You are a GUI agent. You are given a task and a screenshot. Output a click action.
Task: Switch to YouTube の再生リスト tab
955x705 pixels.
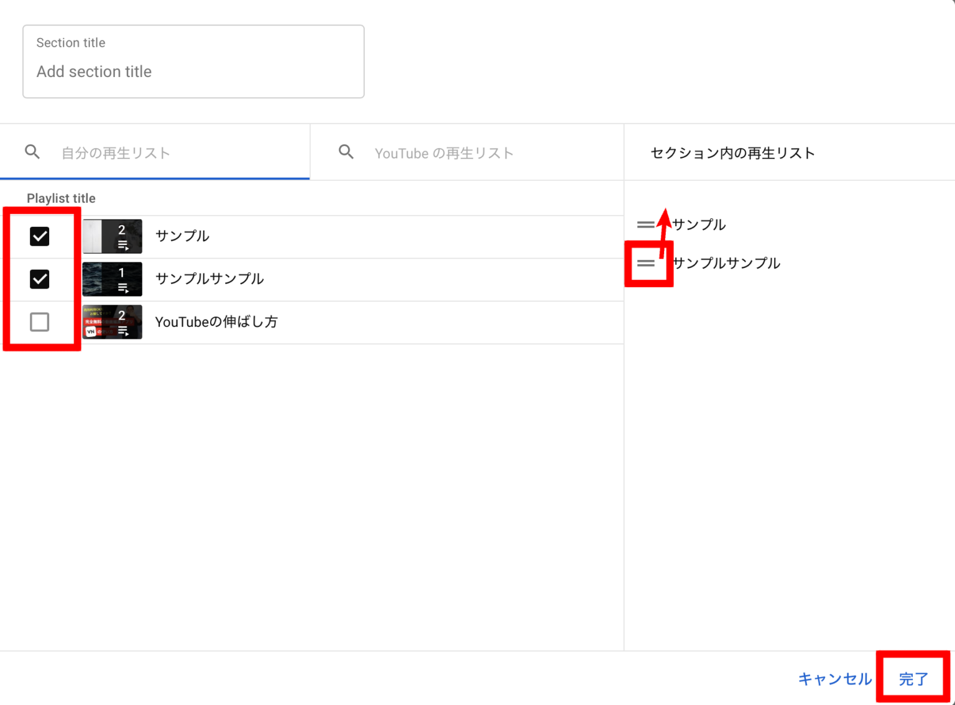(x=444, y=153)
